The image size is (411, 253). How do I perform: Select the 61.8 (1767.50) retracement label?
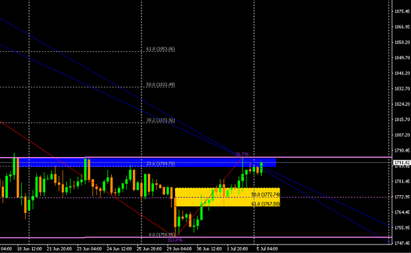pyautogui.click(x=266, y=204)
